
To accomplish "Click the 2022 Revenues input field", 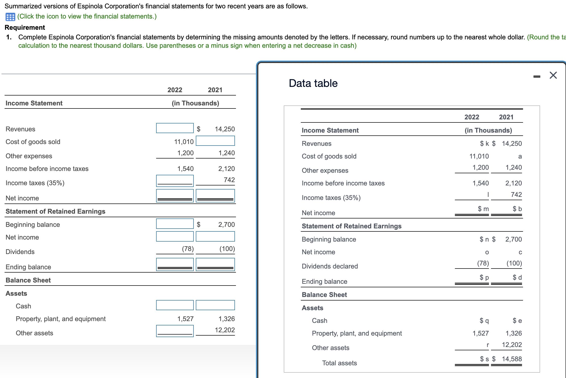I will [x=175, y=128].
